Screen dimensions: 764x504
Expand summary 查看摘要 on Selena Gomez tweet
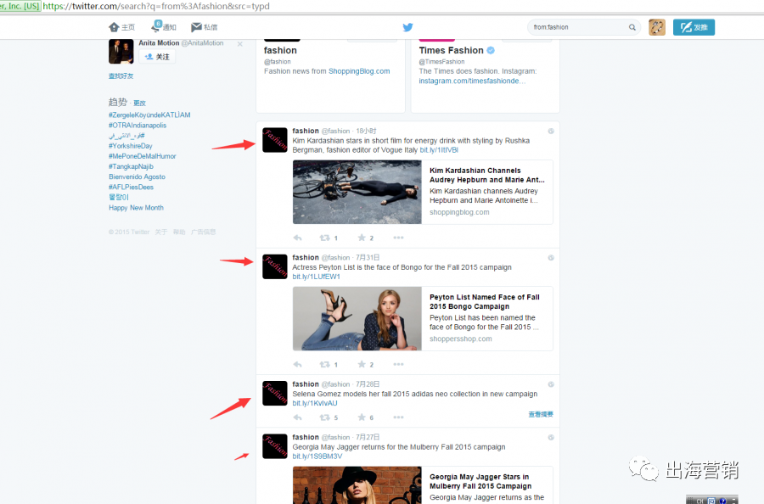coord(541,414)
